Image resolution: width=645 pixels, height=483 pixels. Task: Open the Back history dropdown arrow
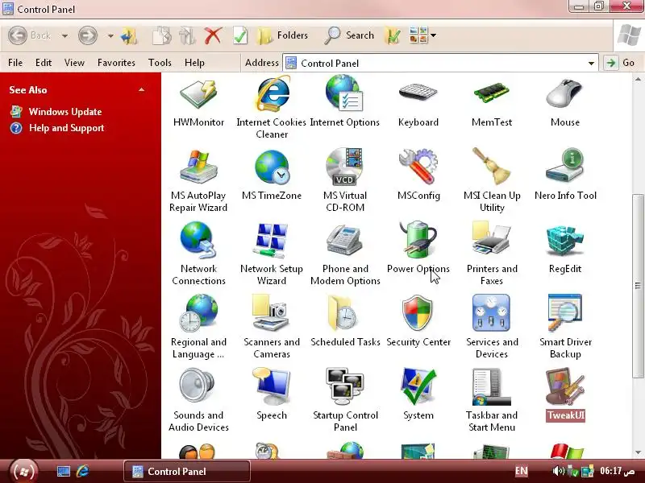coord(65,36)
